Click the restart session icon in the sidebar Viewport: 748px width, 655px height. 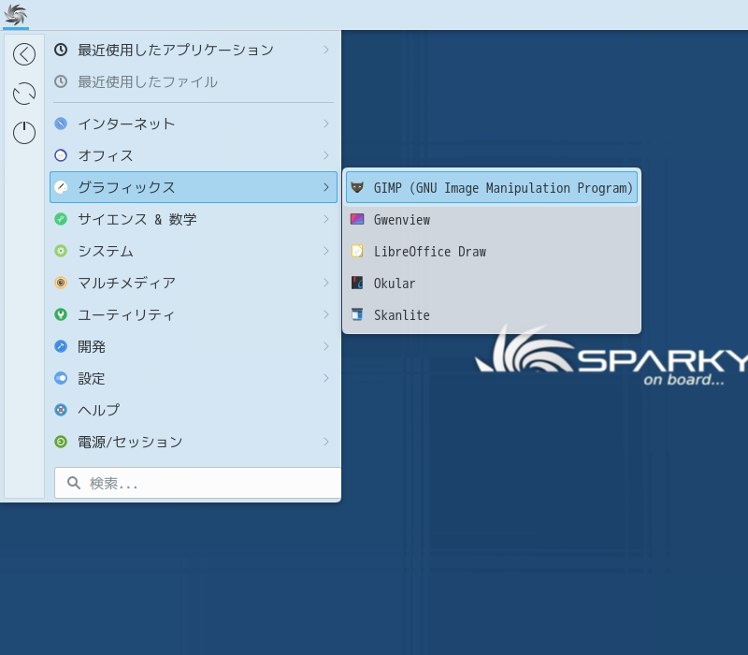[24, 94]
